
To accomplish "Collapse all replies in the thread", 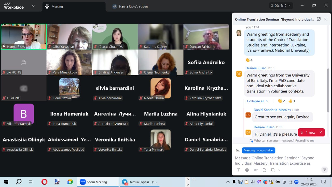I will point(257,101).
